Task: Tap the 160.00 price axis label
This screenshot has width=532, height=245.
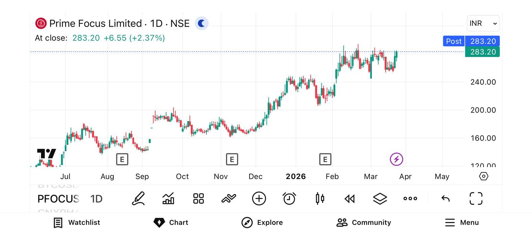Action: tap(483, 138)
